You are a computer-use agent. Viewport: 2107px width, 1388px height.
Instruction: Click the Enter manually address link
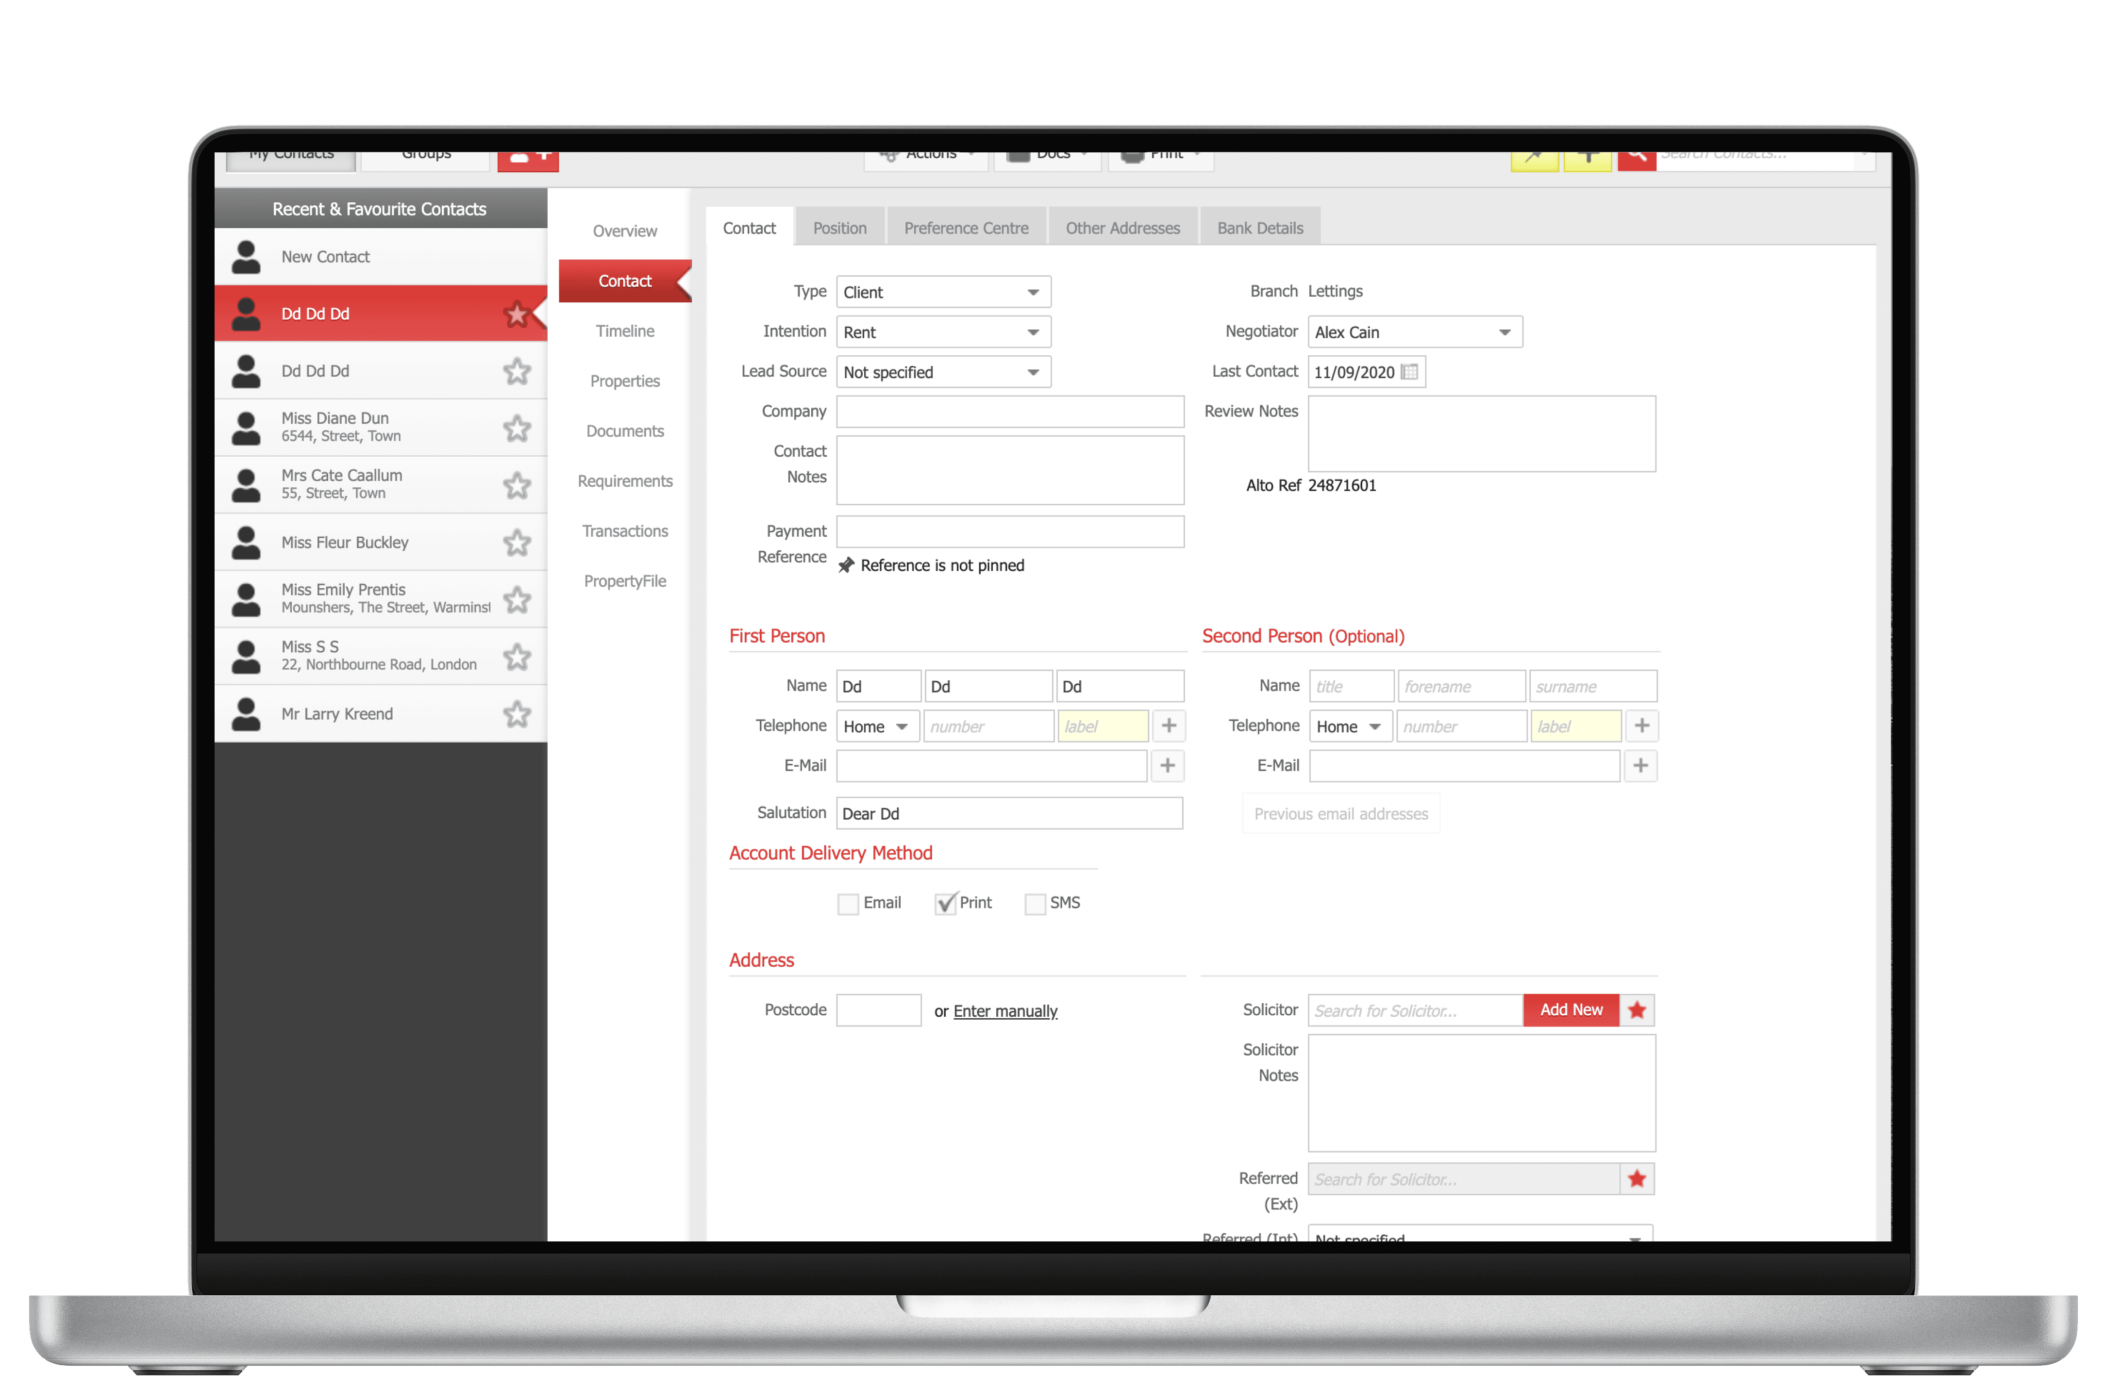(x=1005, y=1012)
